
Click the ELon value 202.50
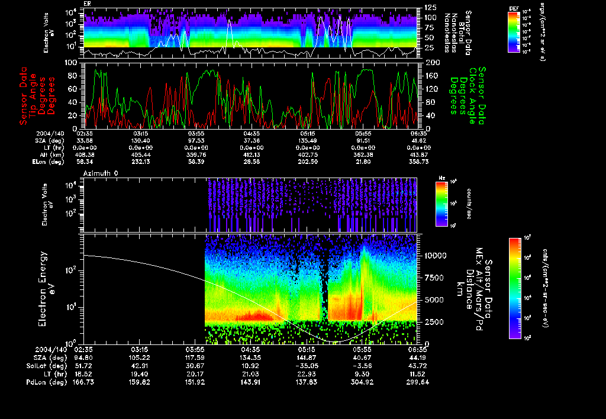(308, 162)
